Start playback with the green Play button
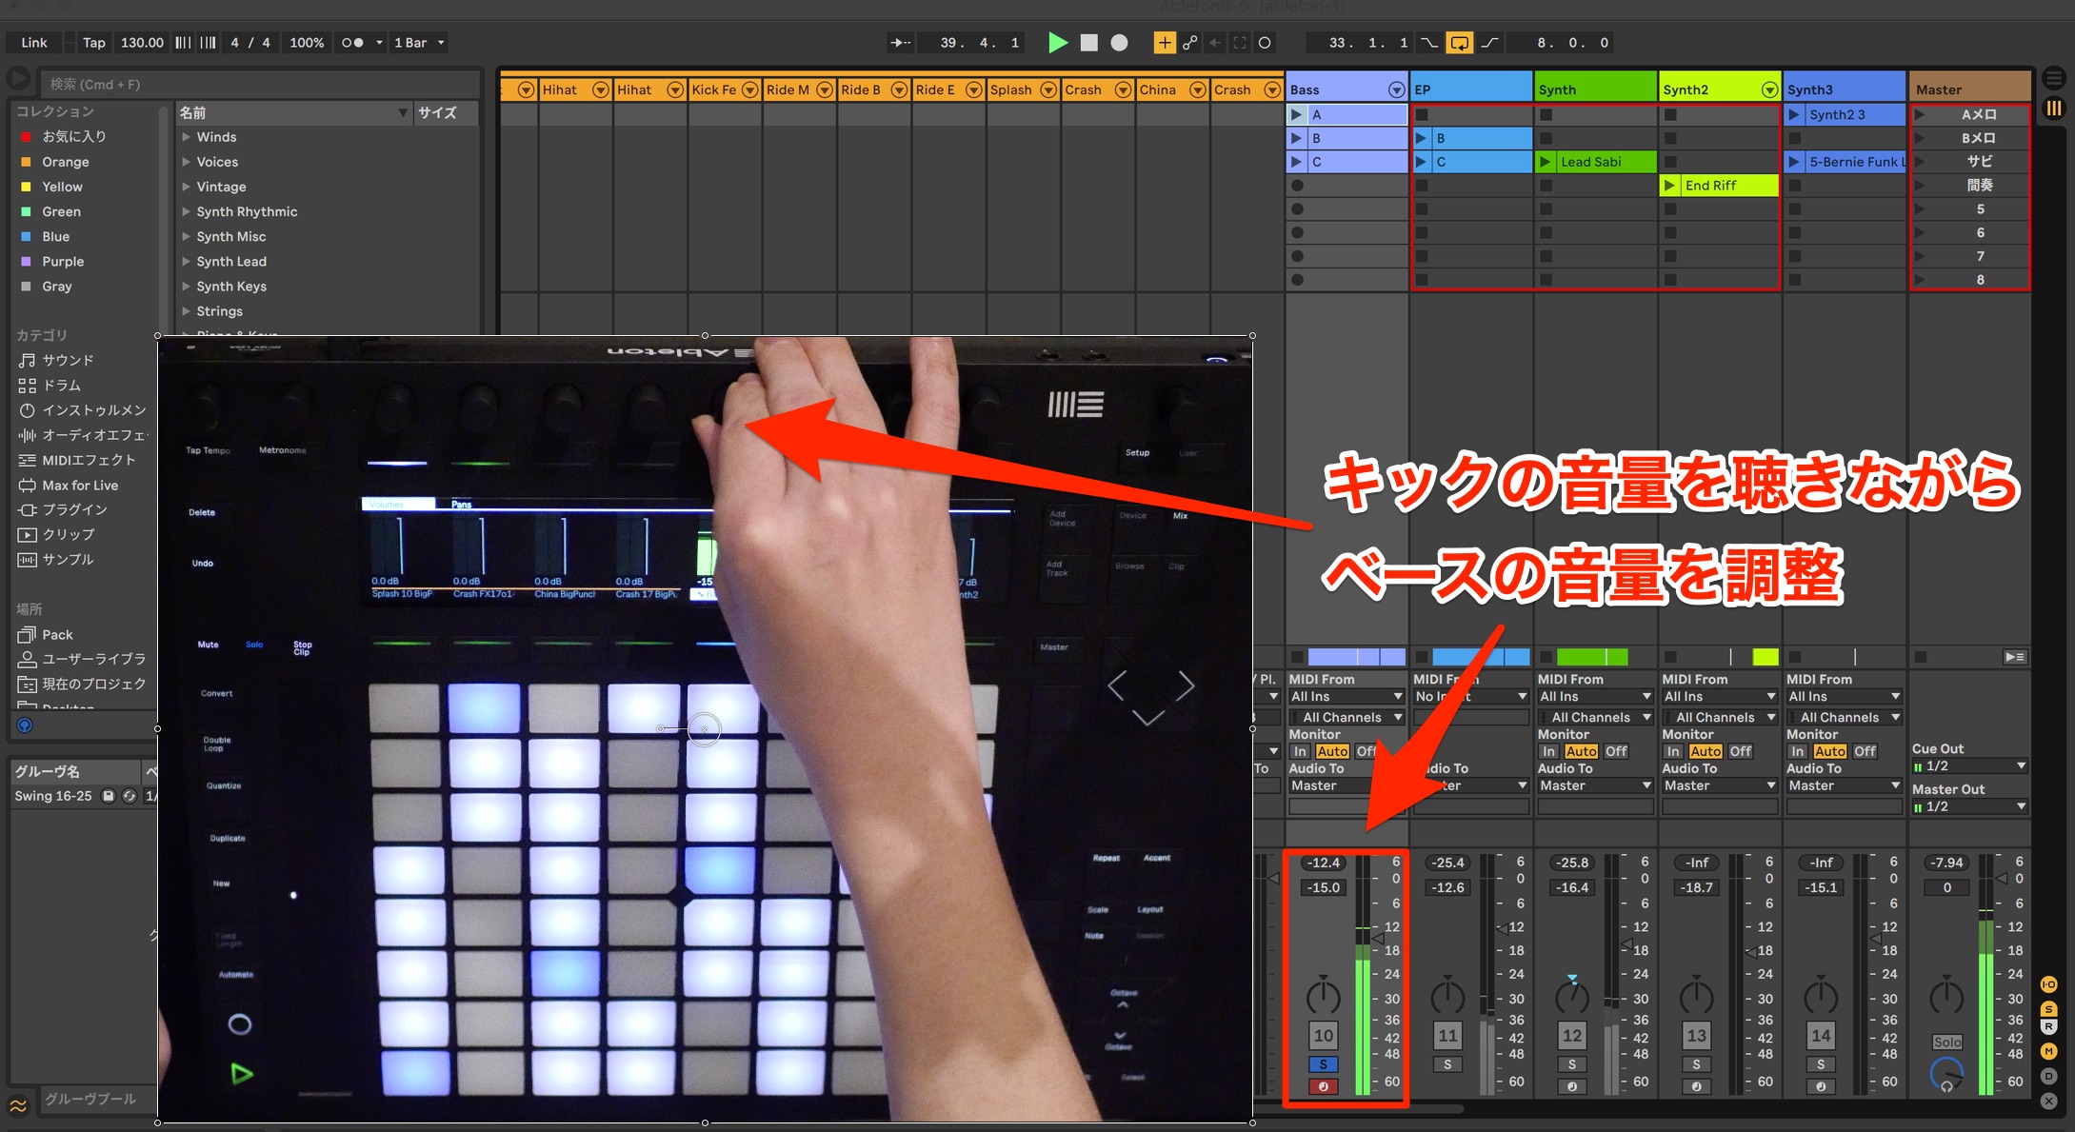 (1057, 43)
